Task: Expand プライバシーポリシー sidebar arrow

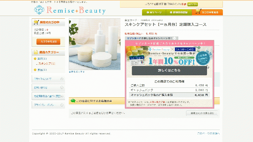Action: [x=62, y=105]
